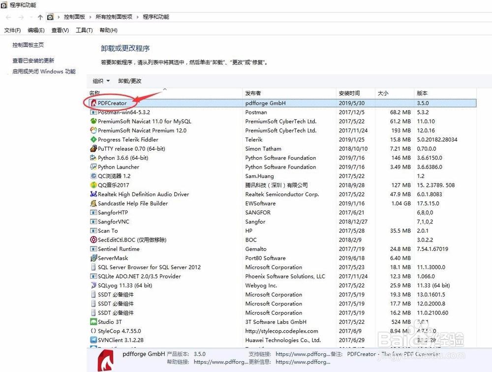
Task: Click the large PDFCreator icon in details pane
Action: click(x=106, y=361)
